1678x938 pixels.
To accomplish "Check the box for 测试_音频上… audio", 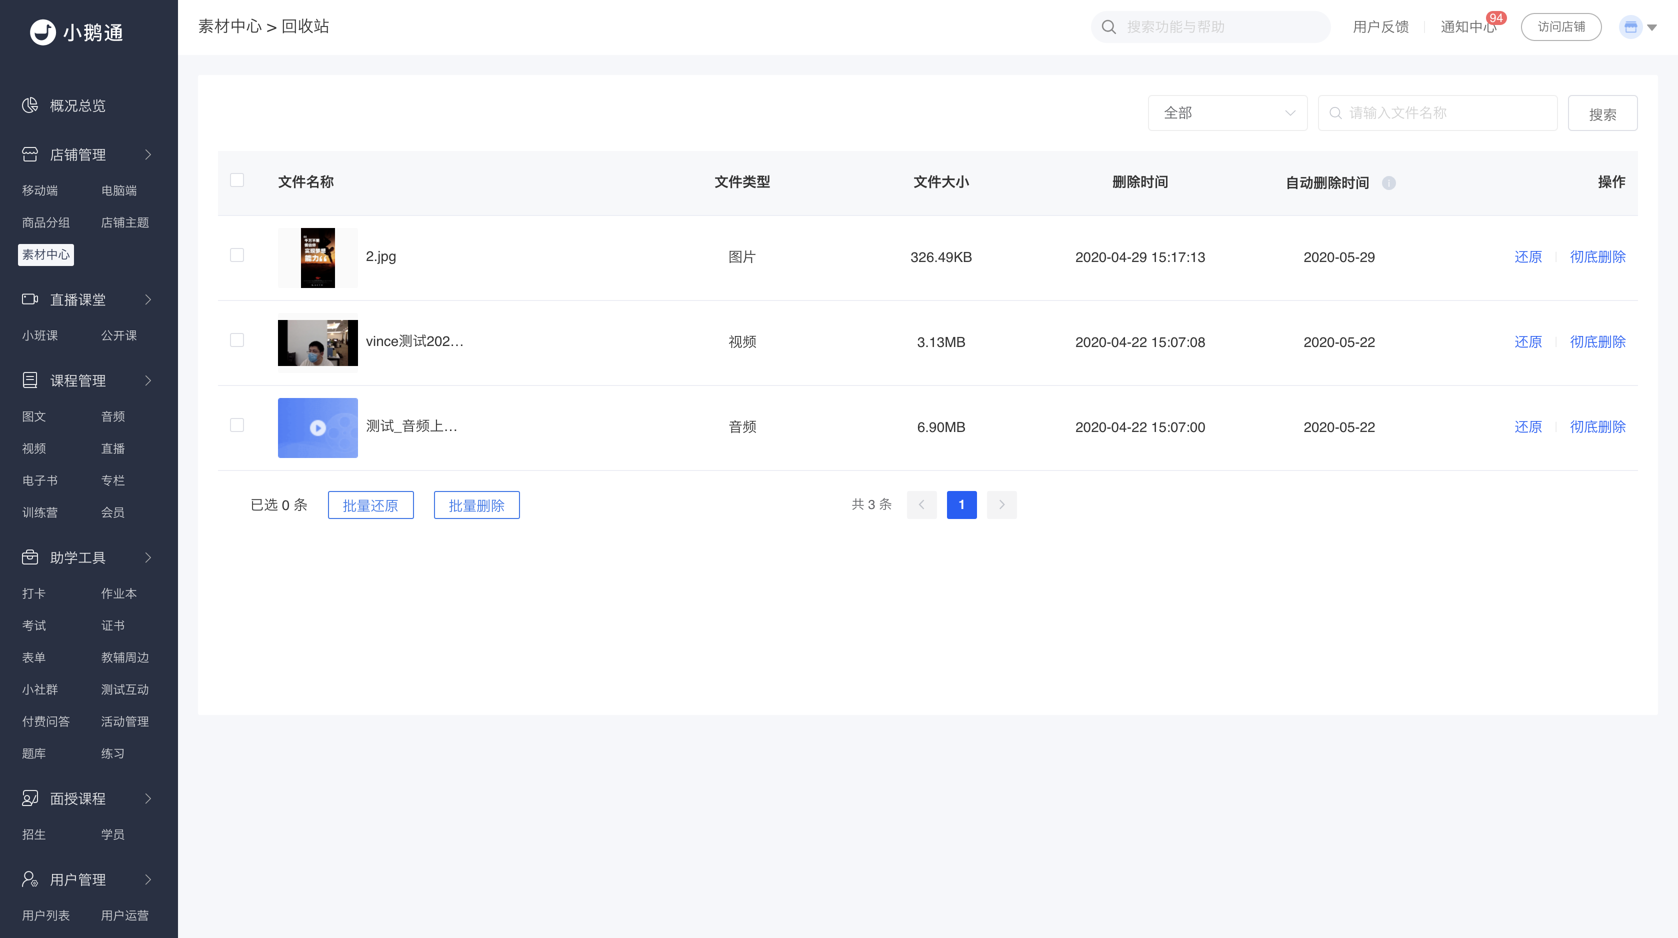I will (x=237, y=425).
